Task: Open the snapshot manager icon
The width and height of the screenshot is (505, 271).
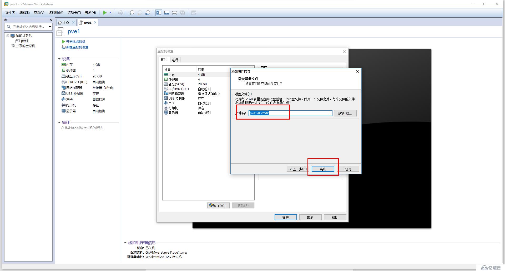Action: [x=148, y=13]
